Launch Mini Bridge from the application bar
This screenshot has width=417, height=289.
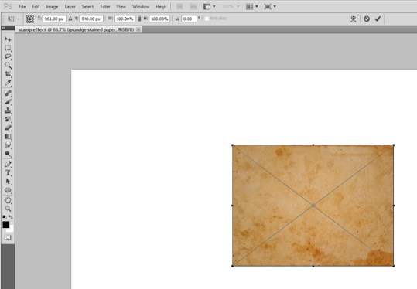[x=193, y=7]
